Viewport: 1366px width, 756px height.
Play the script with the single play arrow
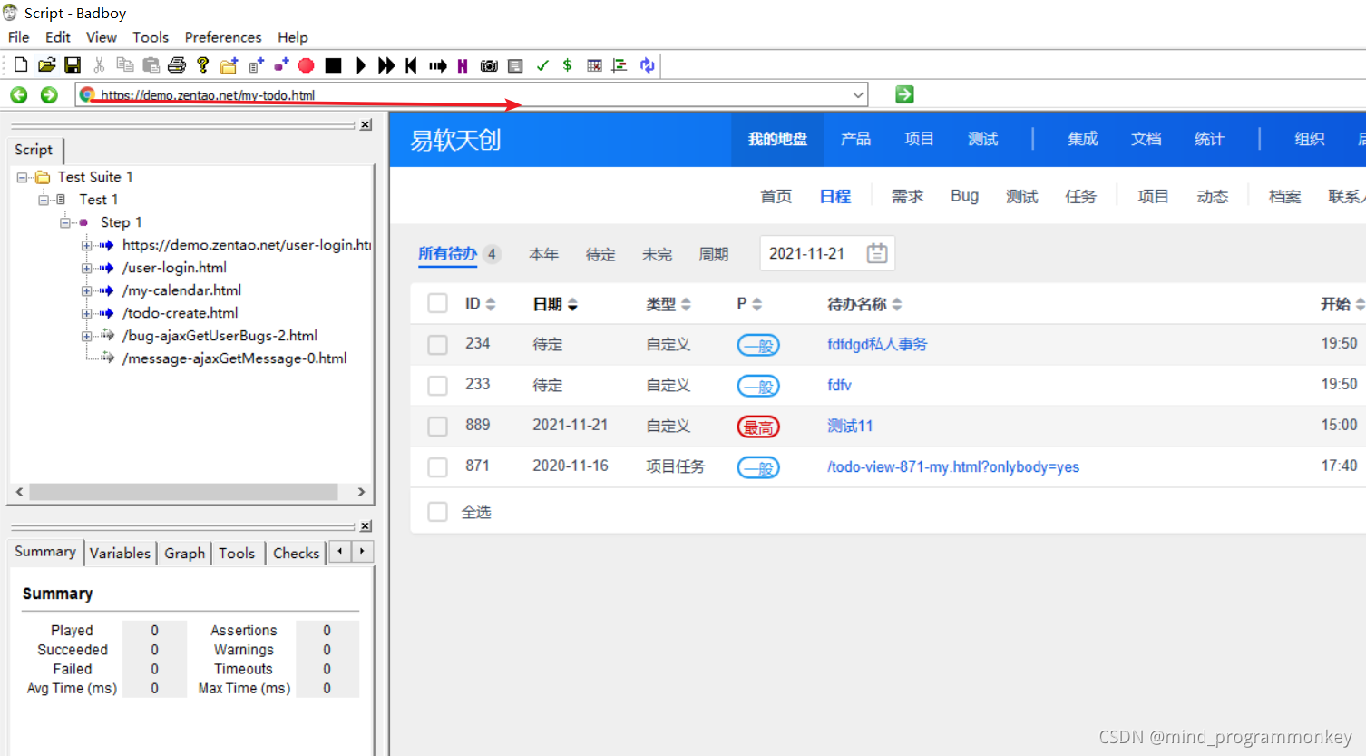point(360,64)
